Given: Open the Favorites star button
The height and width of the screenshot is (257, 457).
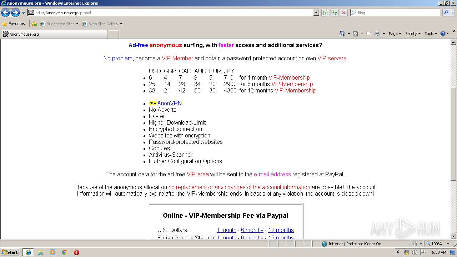Looking at the screenshot, I should 13,24.
